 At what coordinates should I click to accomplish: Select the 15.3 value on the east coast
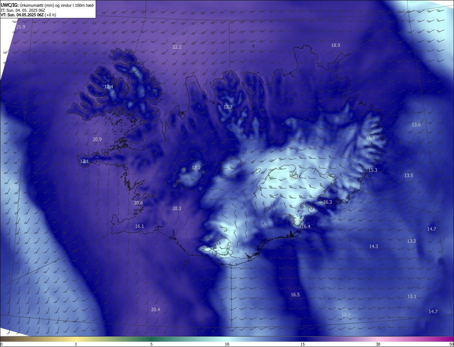373,170
